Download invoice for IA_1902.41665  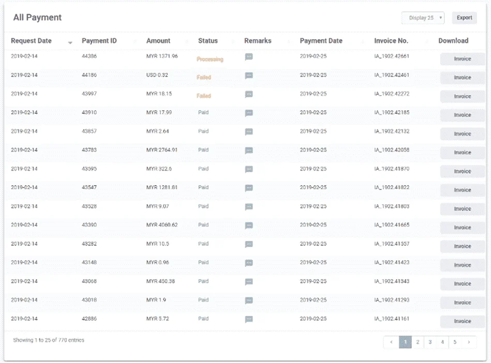pos(462,228)
